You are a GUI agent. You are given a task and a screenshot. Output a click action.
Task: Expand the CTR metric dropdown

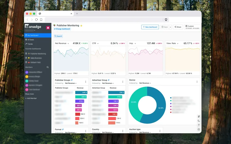[98, 44]
